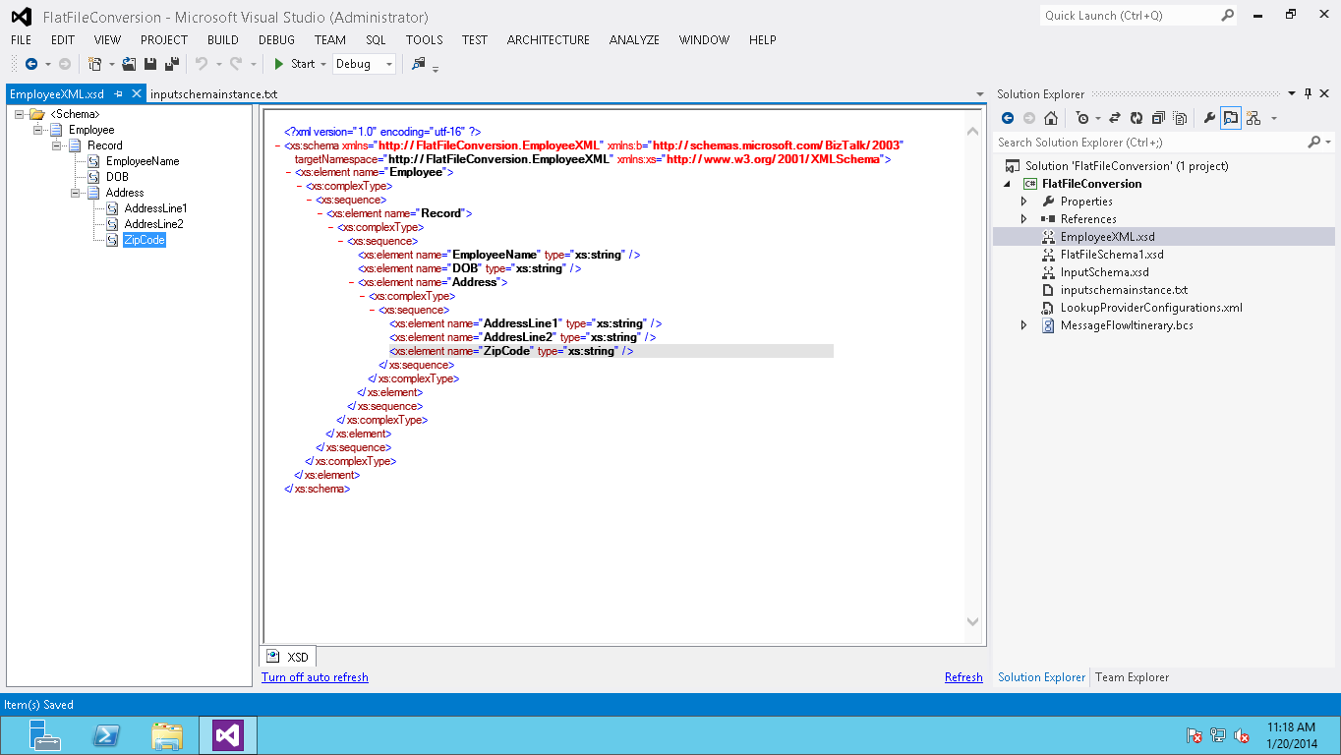The height and width of the screenshot is (755, 1341).
Task: Expand the Properties node in Solution Explorer
Action: [1023, 202]
